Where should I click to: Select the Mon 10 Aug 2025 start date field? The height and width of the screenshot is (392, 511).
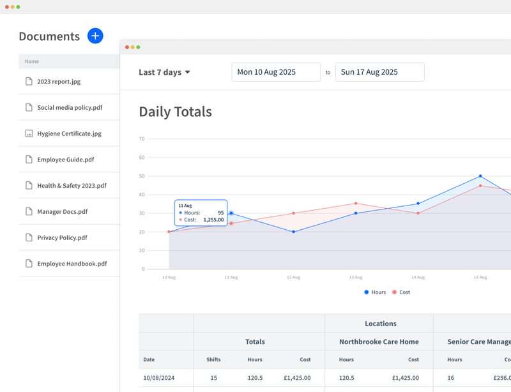point(276,72)
